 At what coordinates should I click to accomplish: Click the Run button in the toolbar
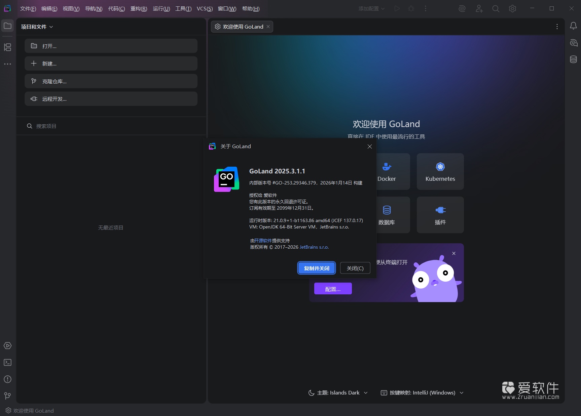[397, 8]
